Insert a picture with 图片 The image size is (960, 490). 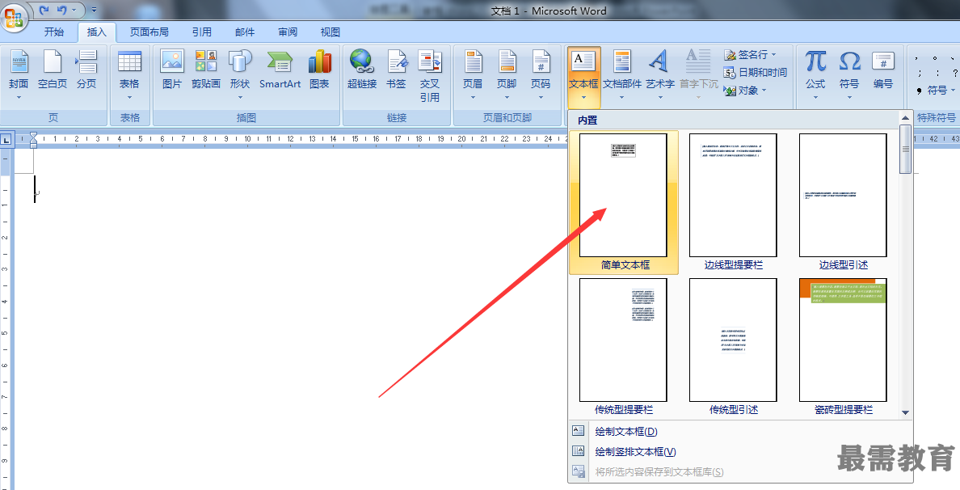click(172, 70)
